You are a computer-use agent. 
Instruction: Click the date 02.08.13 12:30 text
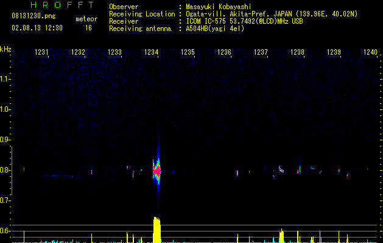coord(37,28)
